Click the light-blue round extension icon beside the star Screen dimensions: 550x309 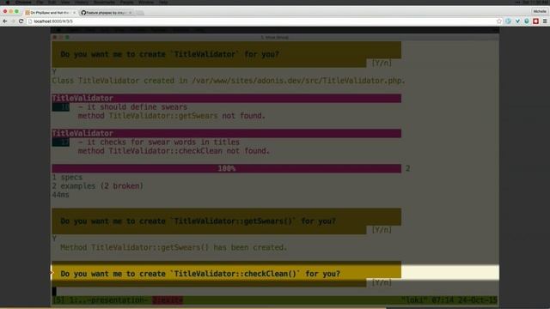tap(508, 21)
